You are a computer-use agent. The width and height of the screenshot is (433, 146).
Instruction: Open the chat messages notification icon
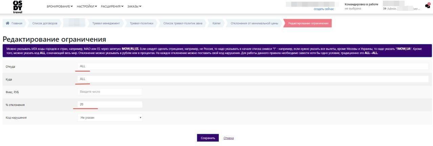[427, 6]
